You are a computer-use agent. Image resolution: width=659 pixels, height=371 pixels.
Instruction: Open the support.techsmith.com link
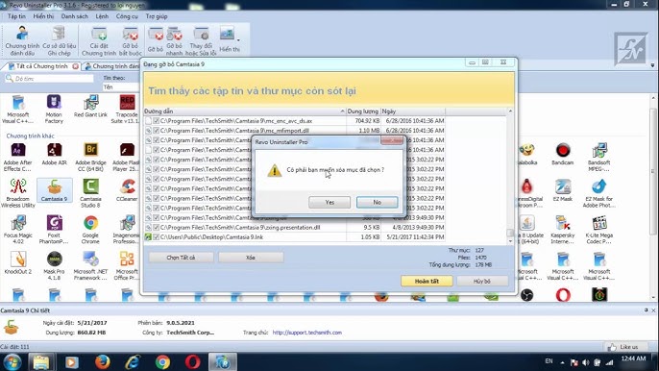(x=306, y=333)
